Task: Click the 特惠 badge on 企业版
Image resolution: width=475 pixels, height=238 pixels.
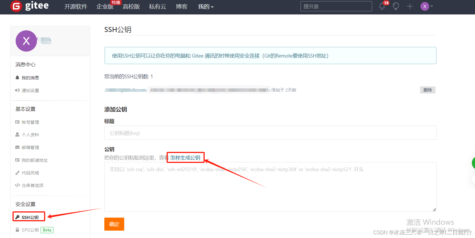Action: tap(116, 2)
